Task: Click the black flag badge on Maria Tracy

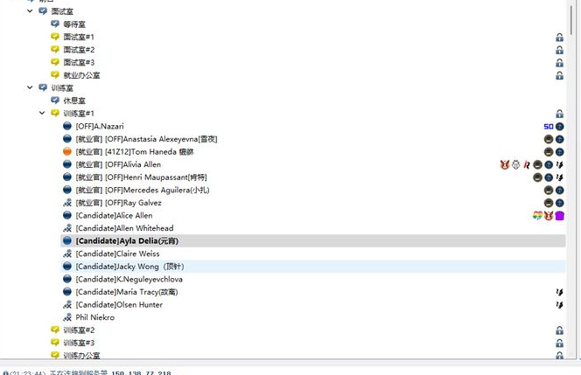Action: point(559,292)
